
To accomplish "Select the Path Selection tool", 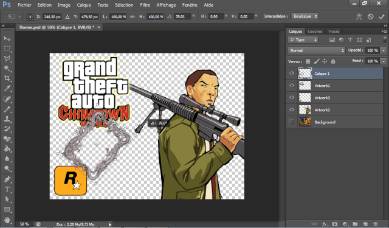I will [x=7, y=199].
